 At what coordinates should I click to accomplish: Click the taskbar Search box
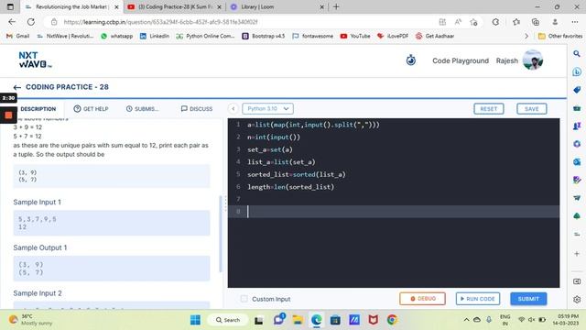pyautogui.click(x=228, y=320)
